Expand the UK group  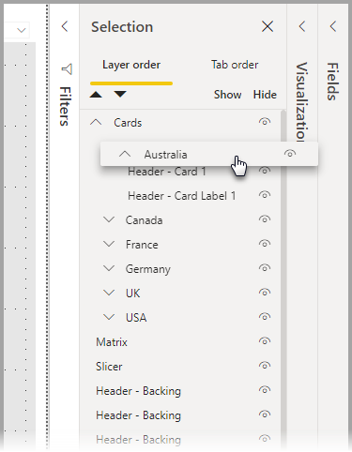pos(109,293)
